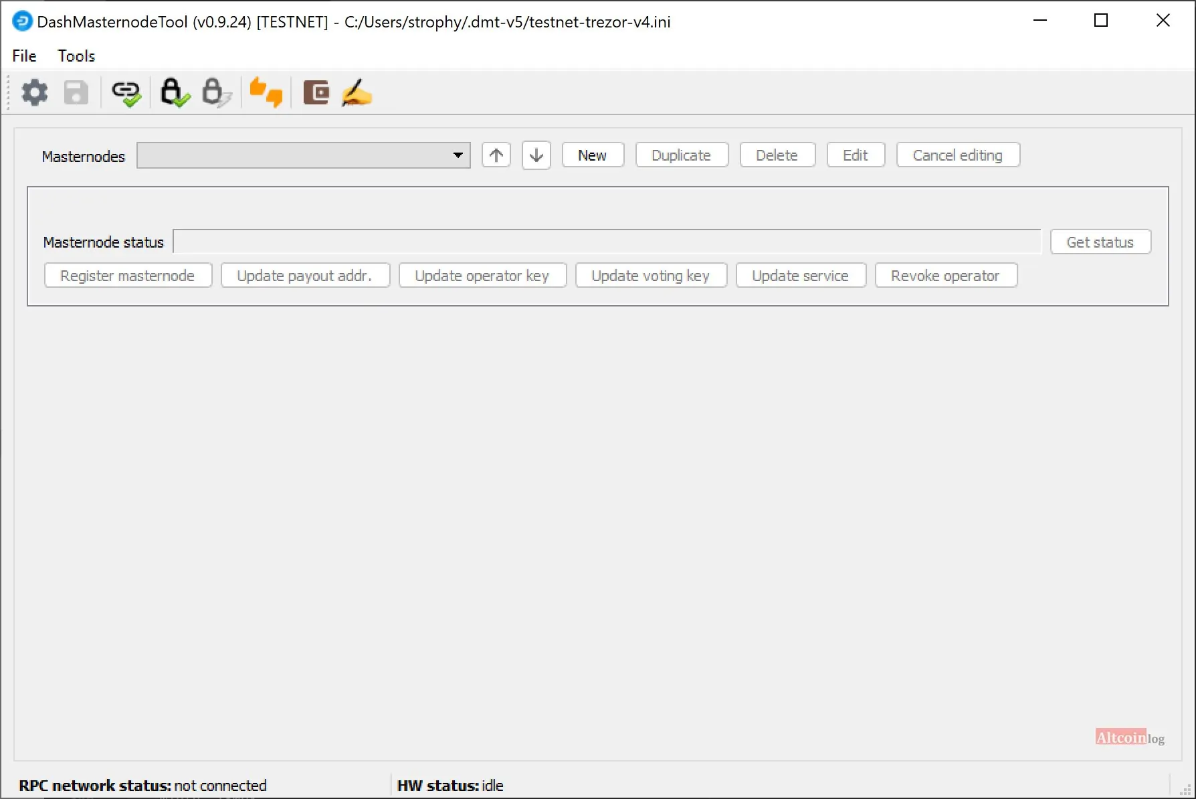Click the HW status idle text
Viewport: 1196px width, 799px height.
click(450, 786)
